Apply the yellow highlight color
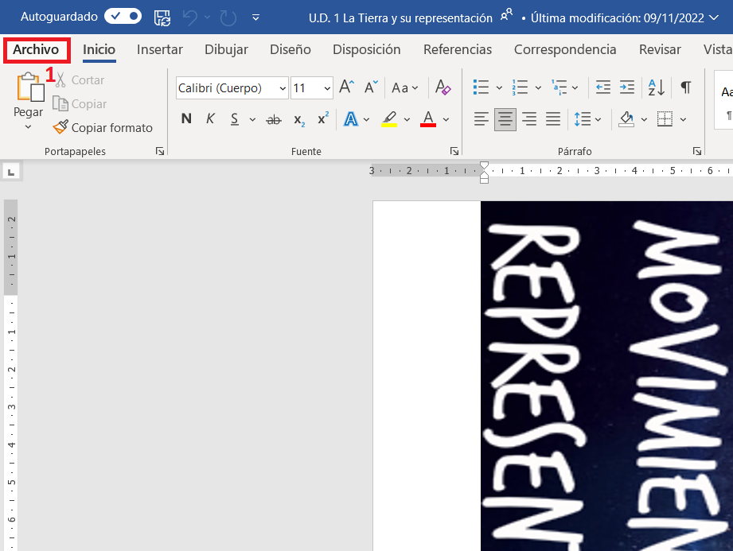This screenshot has width=733, height=551. click(x=389, y=119)
